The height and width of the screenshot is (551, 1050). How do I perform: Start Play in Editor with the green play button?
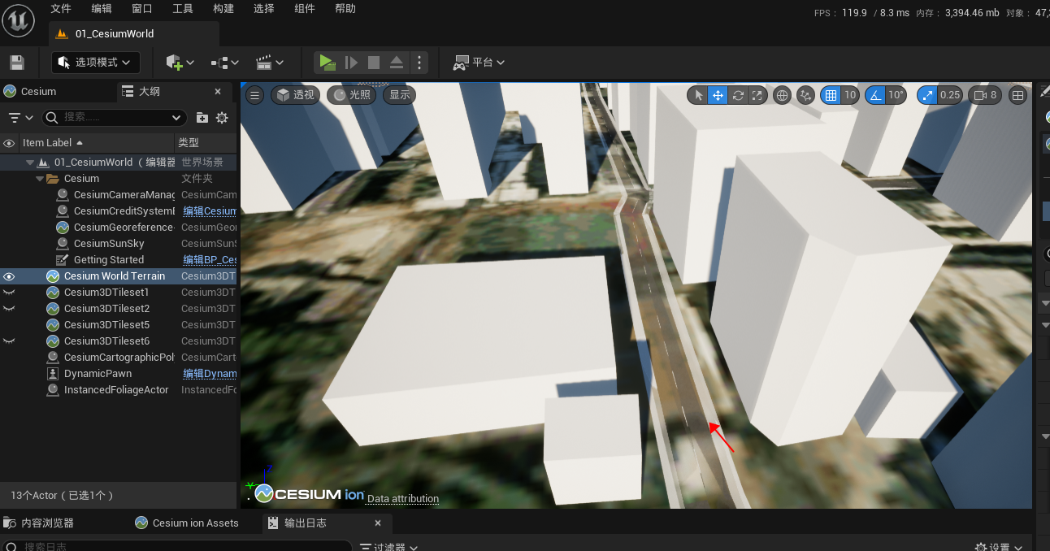[327, 63]
